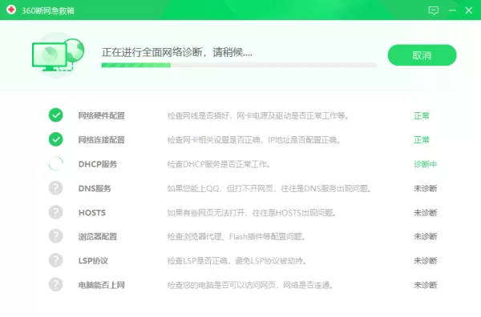Click the 取消 cancel button

click(x=422, y=55)
